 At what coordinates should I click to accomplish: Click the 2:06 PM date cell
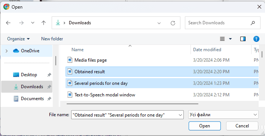[211, 60]
